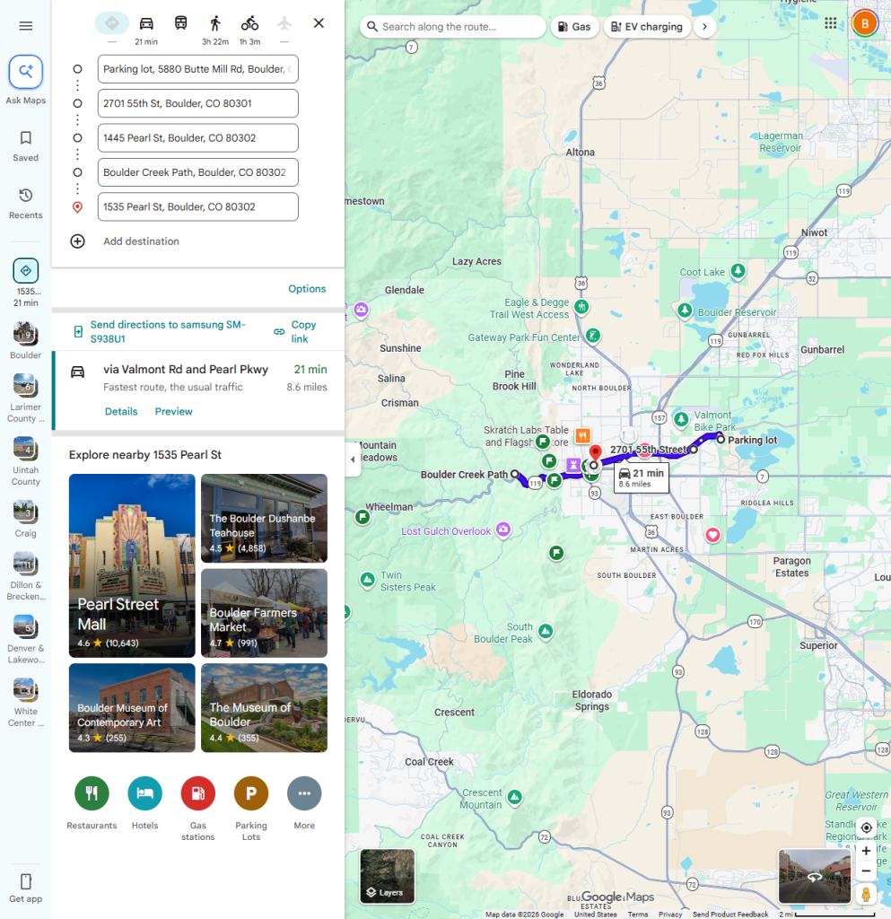Open The Boulder Dushanbe Teahouse card
Viewport: 891px width, 919px height.
pos(264,518)
